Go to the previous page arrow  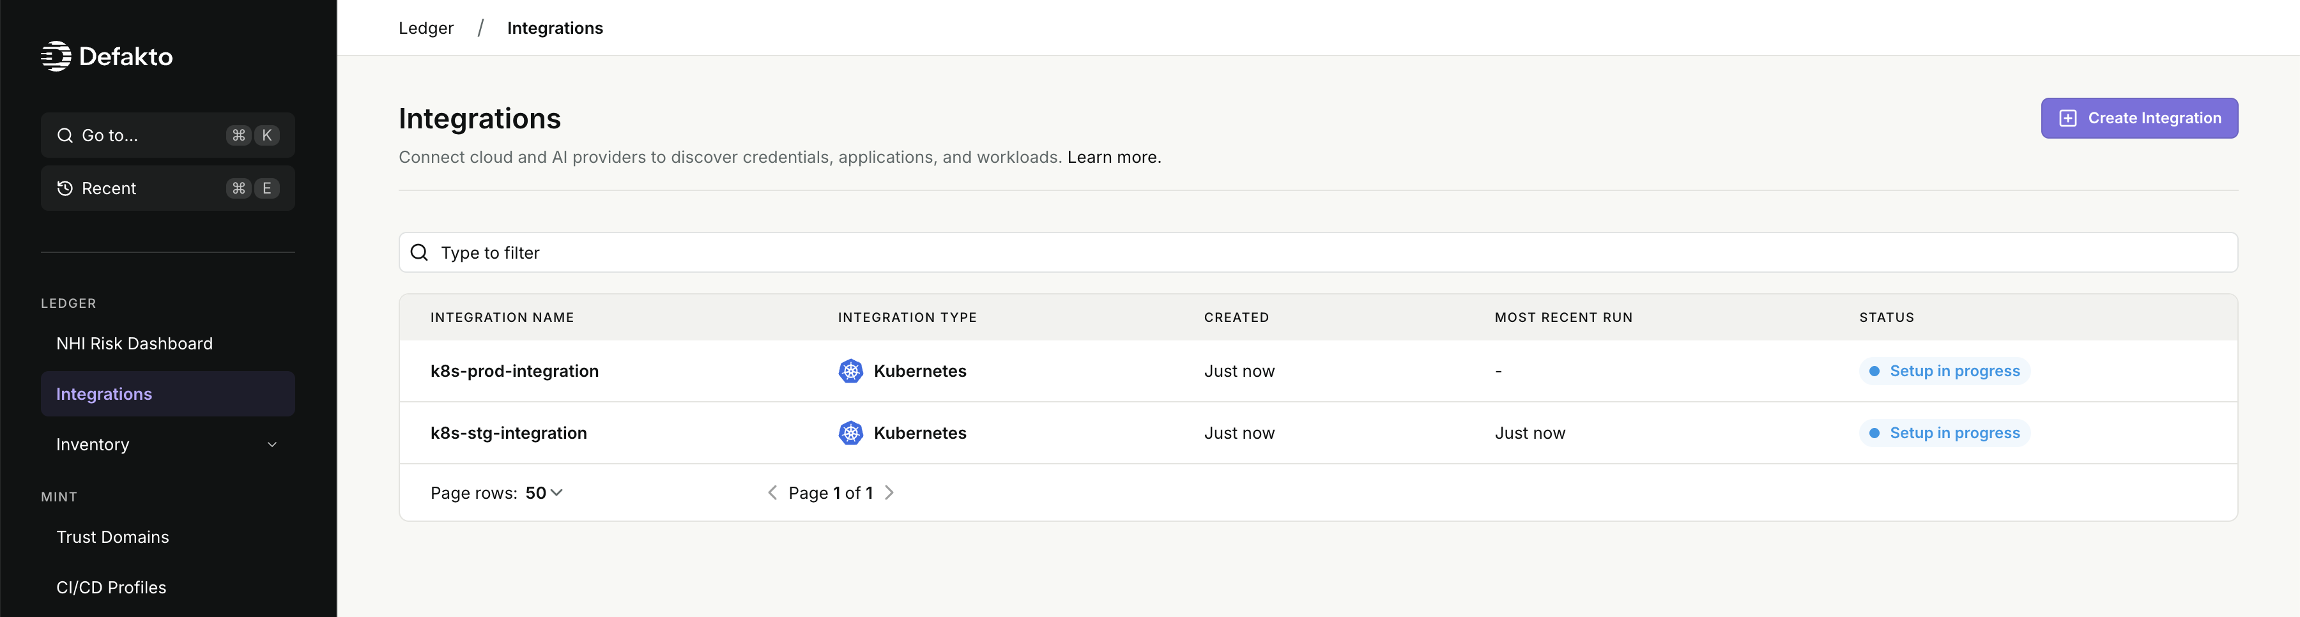pyautogui.click(x=772, y=493)
